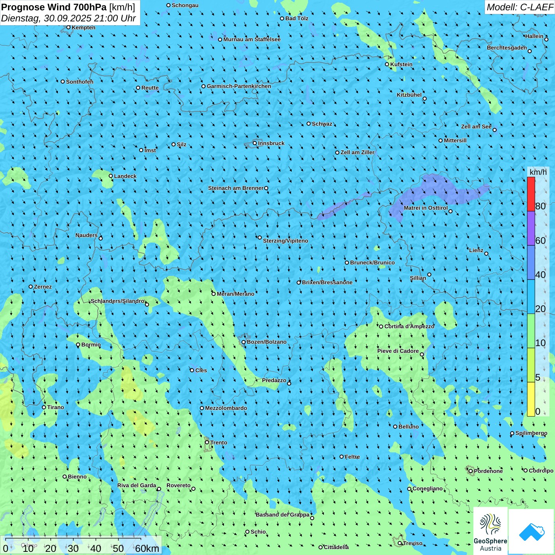The height and width of the screenshot is (555, 555).
Task: Click the 'Codroipo' label
Action: [541, 471]
